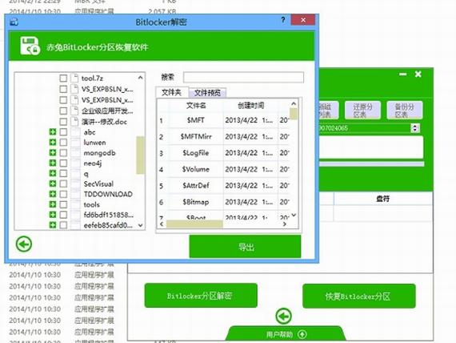This screenshot has width=456, height=343.
Task: Click the 搜索 search input field
Action: point(243,78)
